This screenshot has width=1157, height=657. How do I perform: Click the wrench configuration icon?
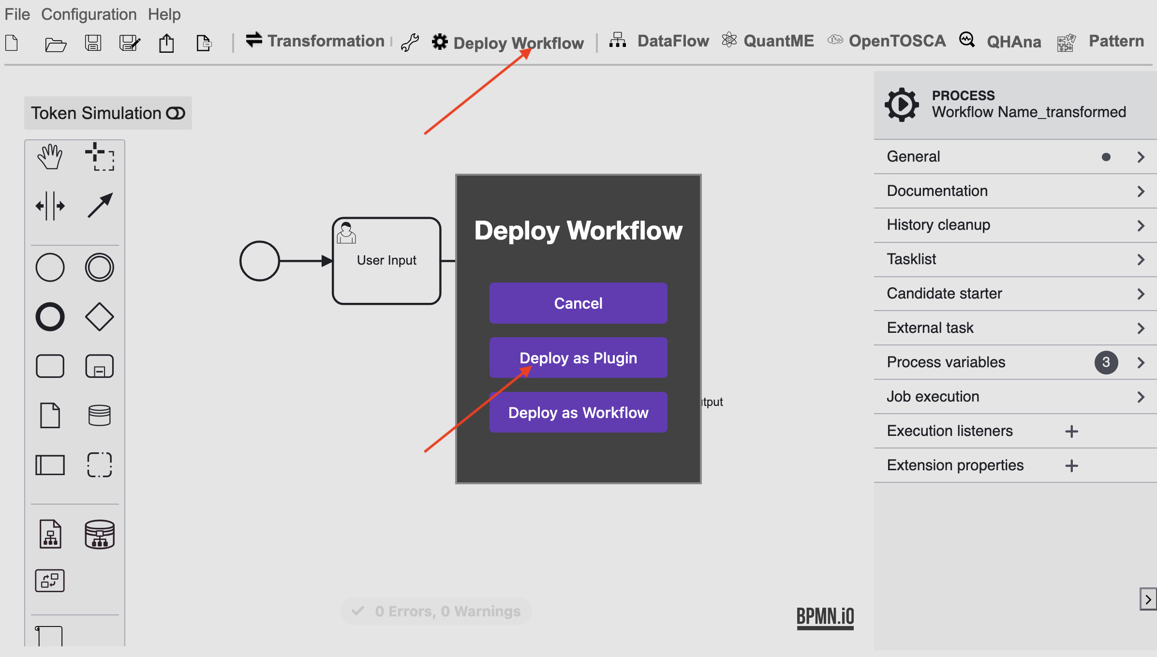tap(410, 43)
